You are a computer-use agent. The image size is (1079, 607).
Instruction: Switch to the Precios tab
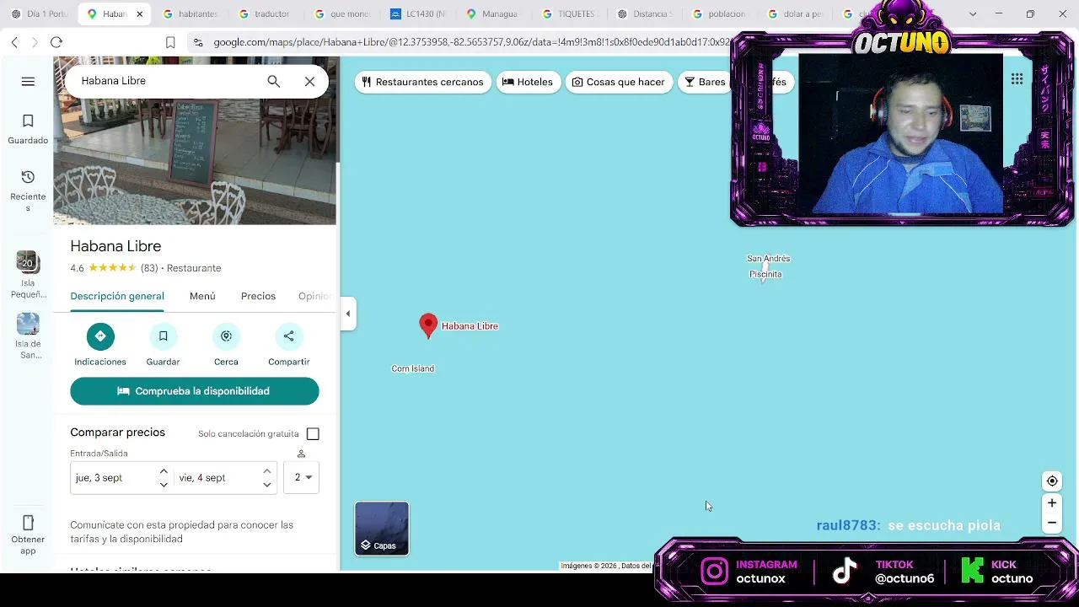pos(258,296)
